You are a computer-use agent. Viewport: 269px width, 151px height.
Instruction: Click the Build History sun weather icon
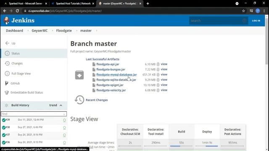[x=7, y=105]
